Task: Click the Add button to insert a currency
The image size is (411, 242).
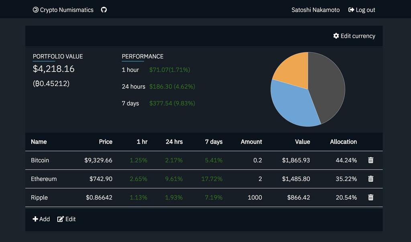Action: point(41,219)
